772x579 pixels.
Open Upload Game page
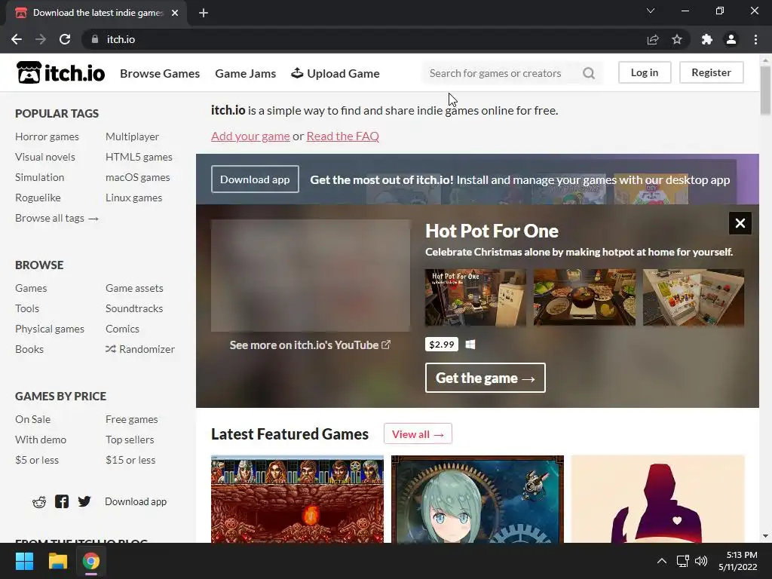tap(335, 73)
